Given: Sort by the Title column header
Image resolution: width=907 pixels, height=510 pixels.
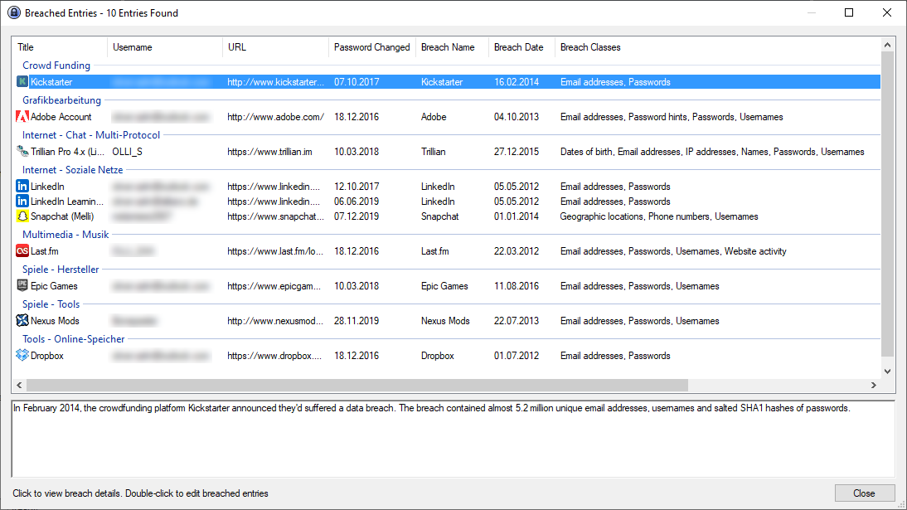Looking at the screenshot, I should click(x=59, y=47).
